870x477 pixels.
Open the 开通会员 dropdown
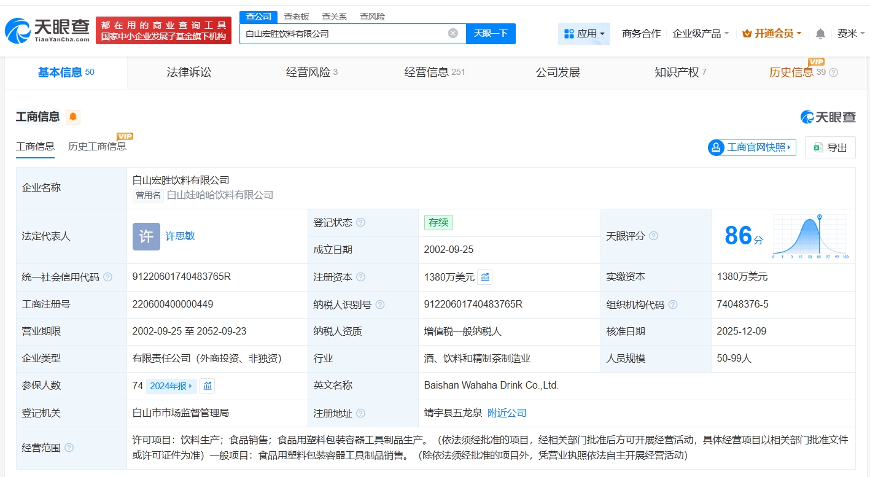pos(772,34)
